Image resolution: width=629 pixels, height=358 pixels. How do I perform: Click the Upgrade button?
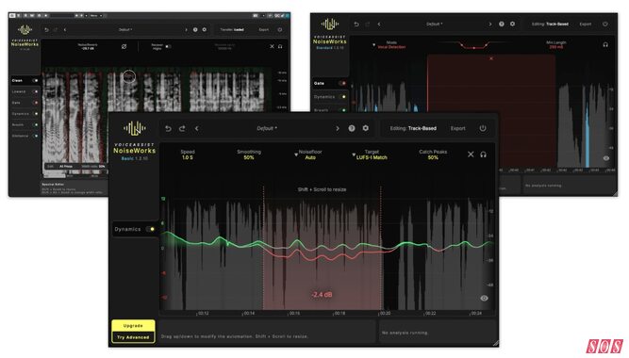[x=133, y=326]
